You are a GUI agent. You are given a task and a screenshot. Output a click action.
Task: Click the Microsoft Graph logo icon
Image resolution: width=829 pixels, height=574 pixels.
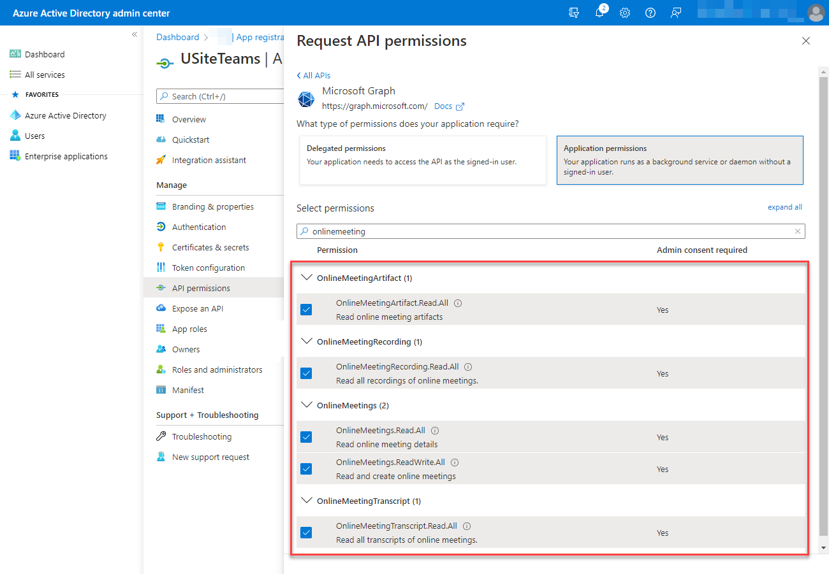pos(307,99)
